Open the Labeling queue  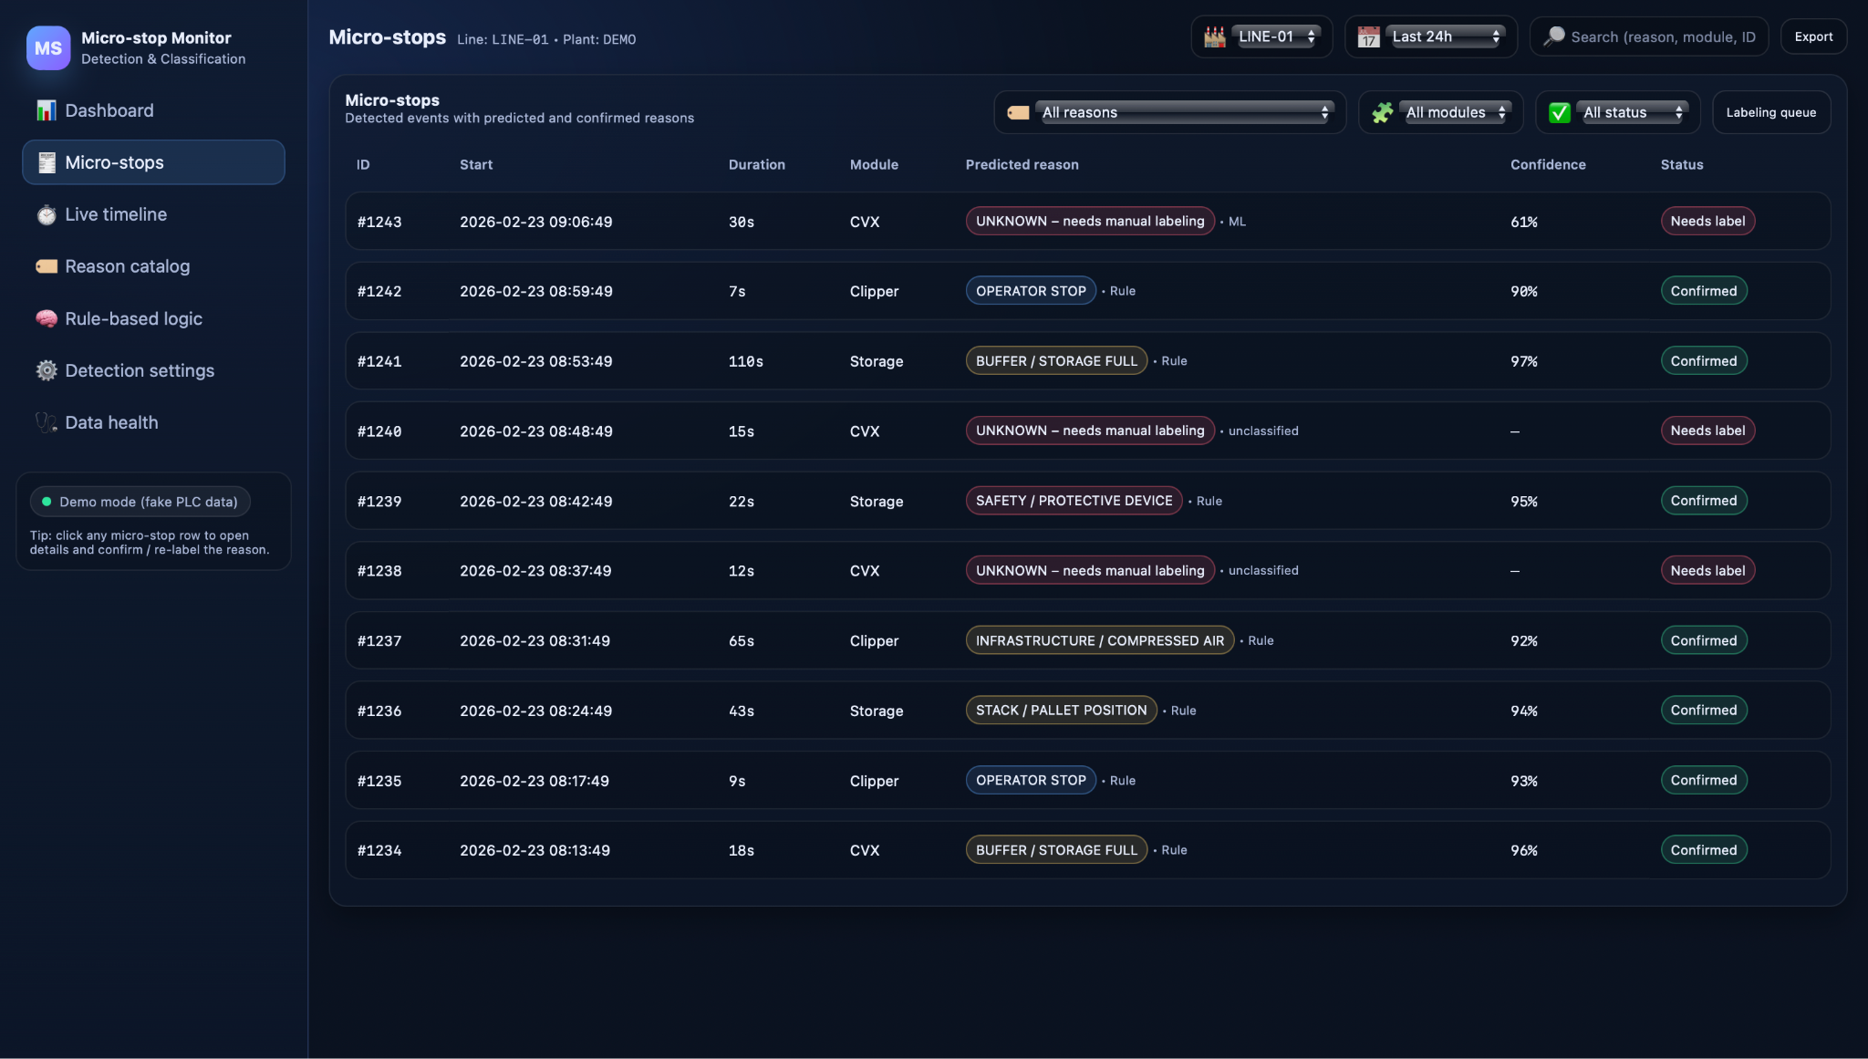coord(1770,112)
